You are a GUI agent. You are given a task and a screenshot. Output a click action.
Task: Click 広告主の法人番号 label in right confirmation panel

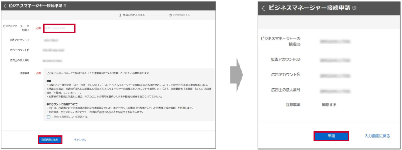click(x=285, y=90)
